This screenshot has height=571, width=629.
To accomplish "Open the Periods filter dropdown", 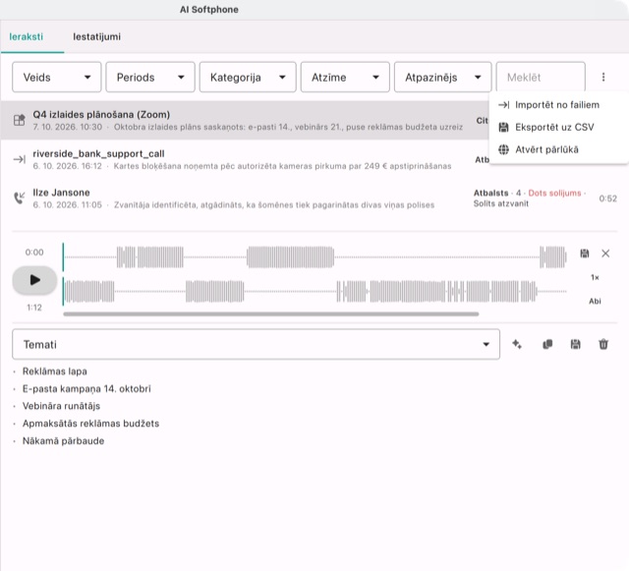I will 150,77.
